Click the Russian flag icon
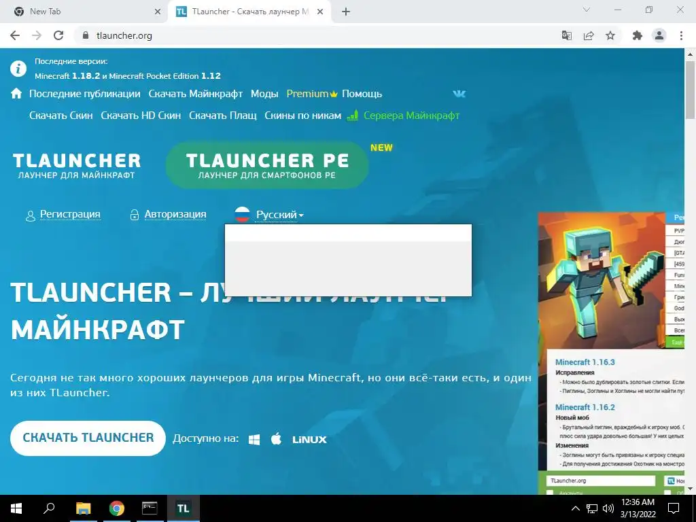Viewport: 696px width, 522px height. pos(243,214)
